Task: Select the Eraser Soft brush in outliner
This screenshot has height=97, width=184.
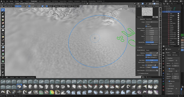Action: coord(173,37)
